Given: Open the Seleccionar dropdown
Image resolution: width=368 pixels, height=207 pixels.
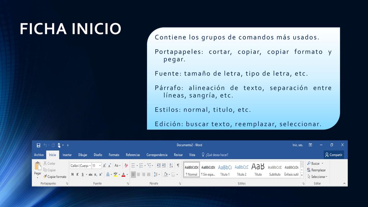Looking at the screenshot, I should tap(317, 176).
